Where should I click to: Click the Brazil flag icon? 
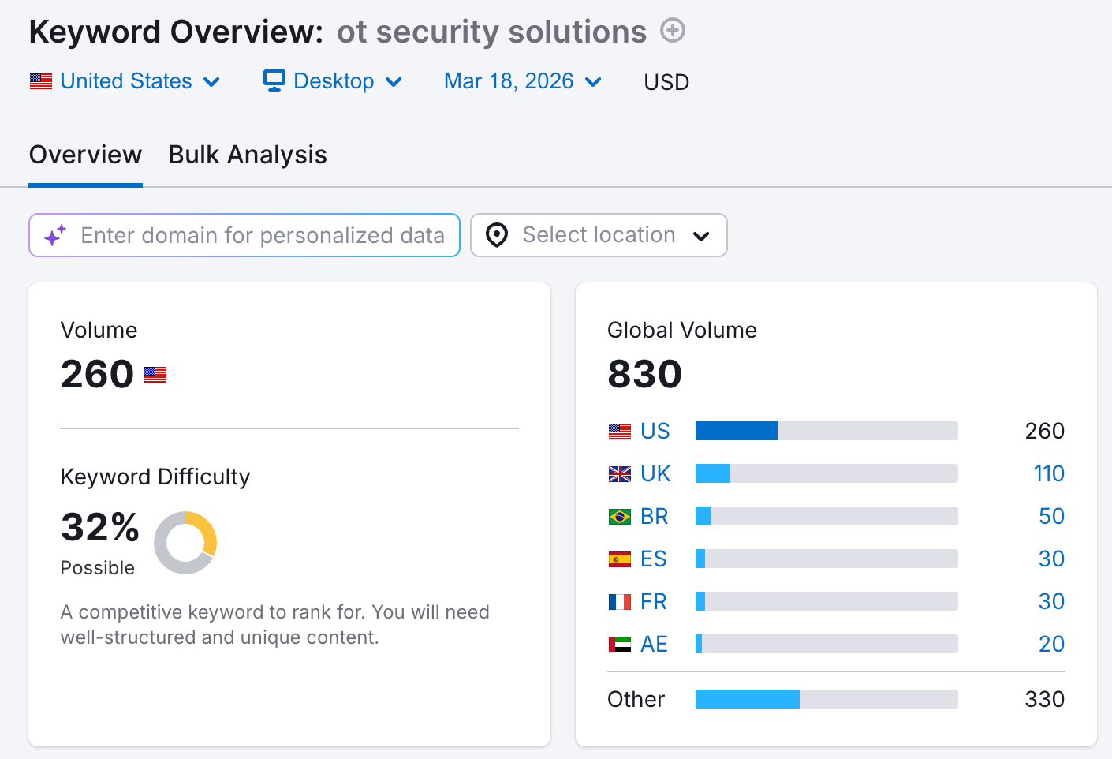point(620,517)
